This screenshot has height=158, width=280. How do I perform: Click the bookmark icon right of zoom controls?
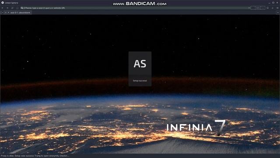(268, 8)
